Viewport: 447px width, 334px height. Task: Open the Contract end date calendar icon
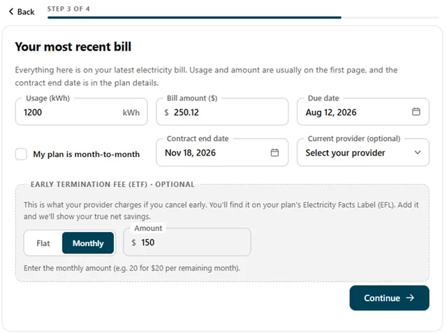point(274,153)
